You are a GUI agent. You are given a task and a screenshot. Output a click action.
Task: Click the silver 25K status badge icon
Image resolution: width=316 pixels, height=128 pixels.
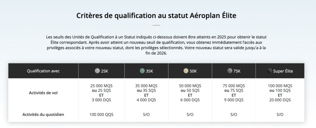[x=97, y=71]
